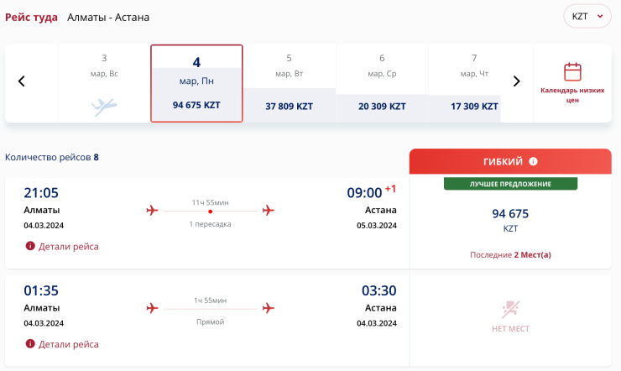Open Детали рейса link for 01:35 flight
Viewport: 621px width, 371px height.
pos(68,344)
